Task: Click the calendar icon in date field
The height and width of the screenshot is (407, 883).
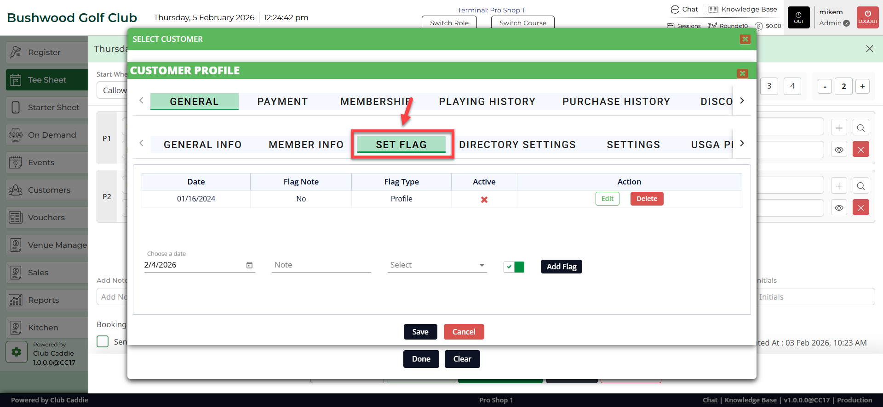Action: (x=249, y=265)
